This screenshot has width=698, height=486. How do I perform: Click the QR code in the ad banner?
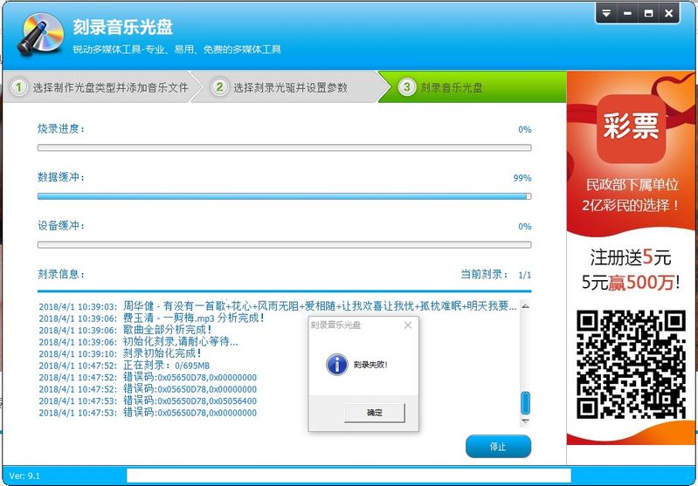pos(632,362)
